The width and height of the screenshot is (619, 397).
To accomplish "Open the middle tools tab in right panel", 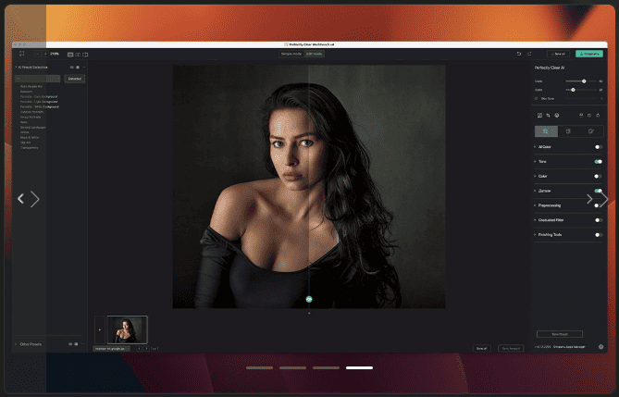I will [x=568, y=131].
